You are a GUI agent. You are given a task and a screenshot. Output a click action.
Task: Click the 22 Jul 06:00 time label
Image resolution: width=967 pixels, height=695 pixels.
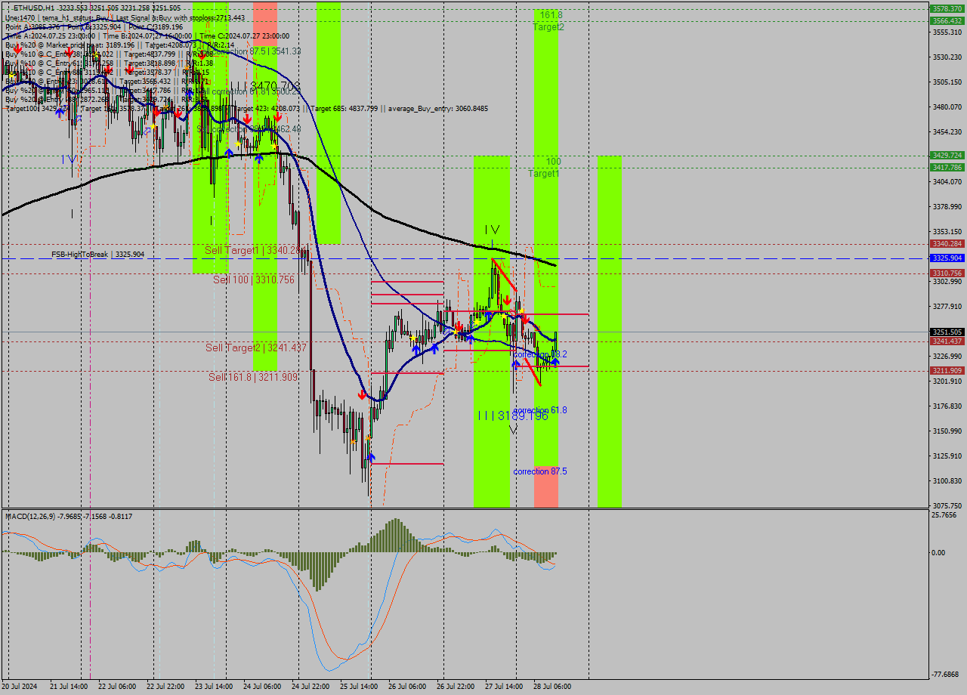116,687
